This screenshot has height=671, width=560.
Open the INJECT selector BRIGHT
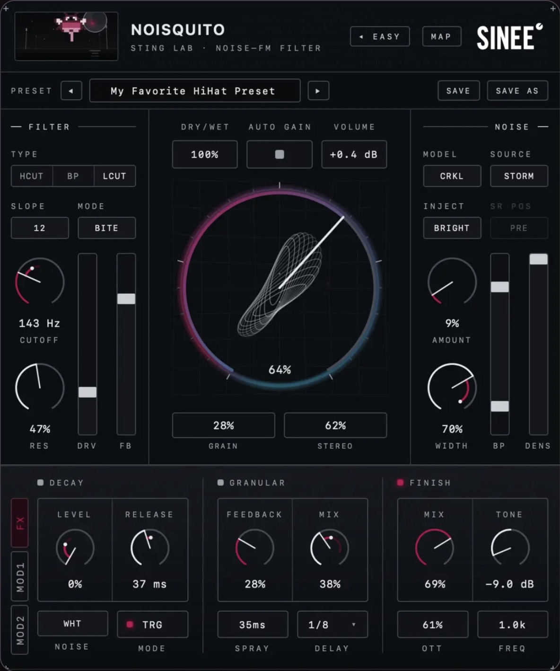(x=452, y=228)
